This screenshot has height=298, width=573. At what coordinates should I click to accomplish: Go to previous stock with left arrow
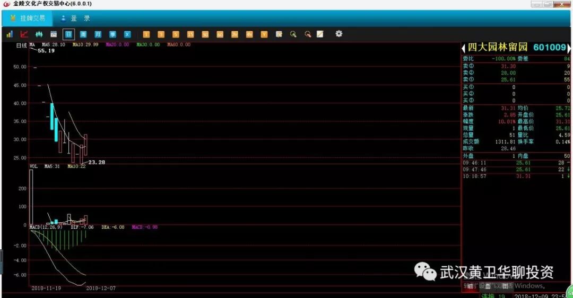point(463,48)
